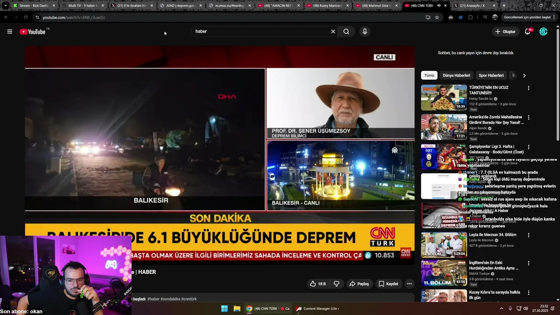Open options menu for Şampiyonlar Ligi 3. Hafta video
The height and width of the screenshot is (315, 560).
coord(528,147)
